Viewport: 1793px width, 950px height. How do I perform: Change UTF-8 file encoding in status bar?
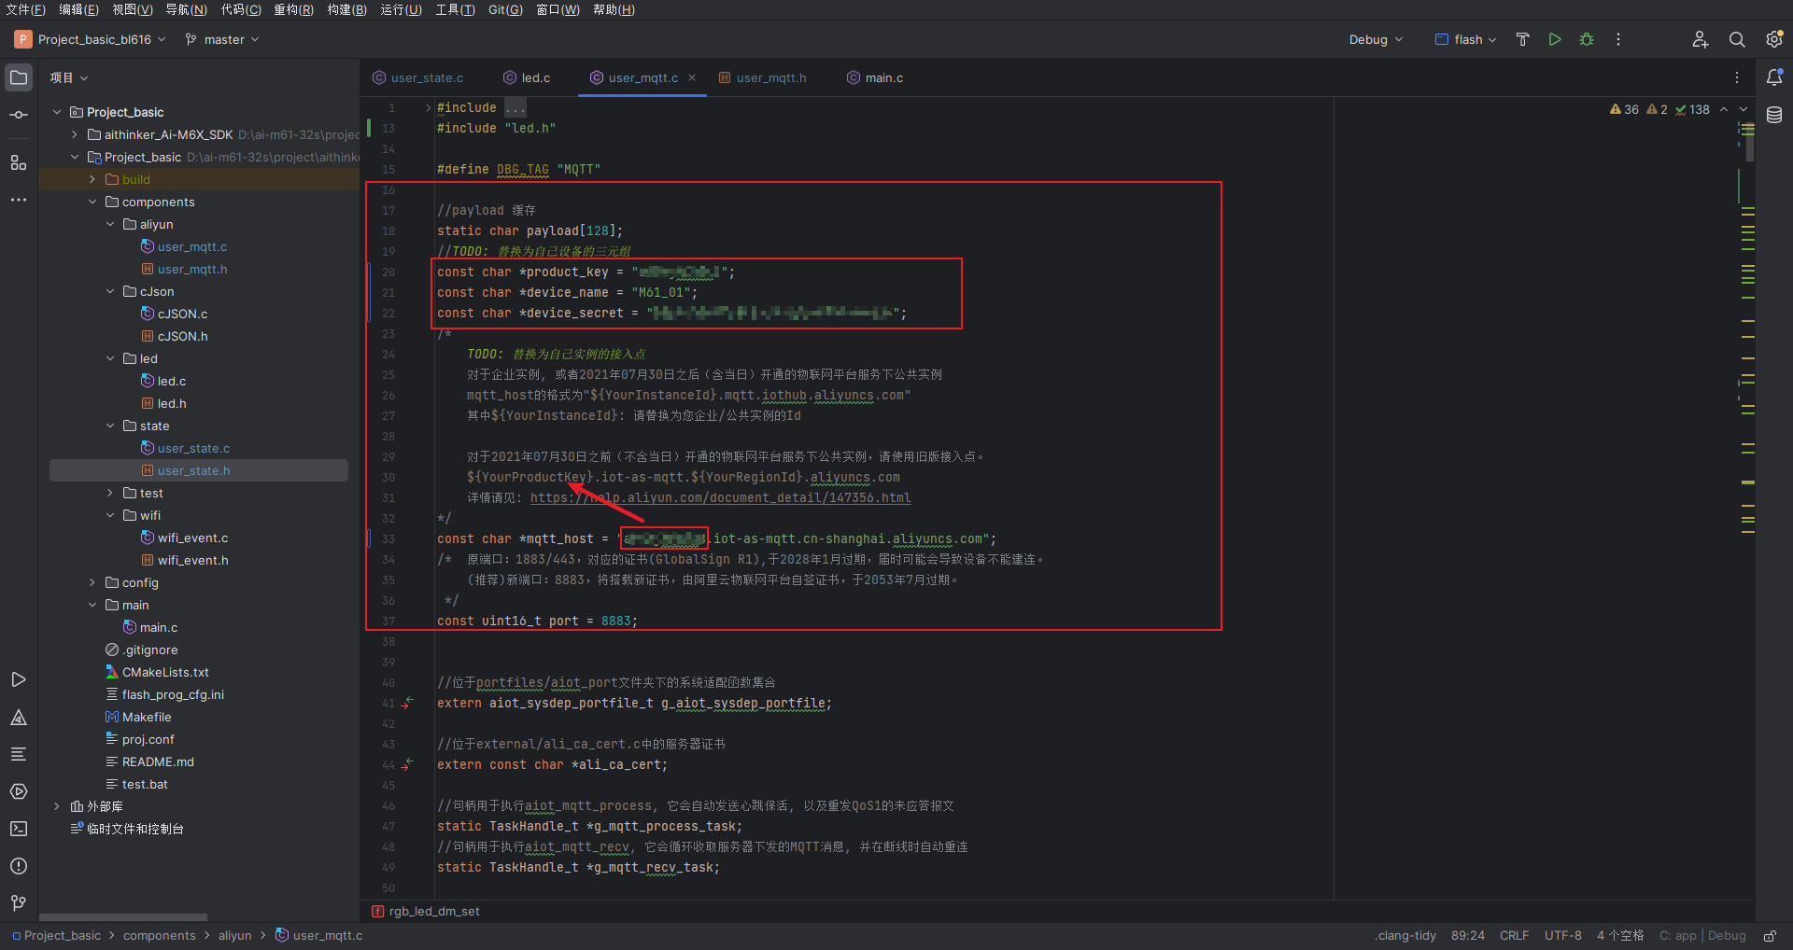1562,935
